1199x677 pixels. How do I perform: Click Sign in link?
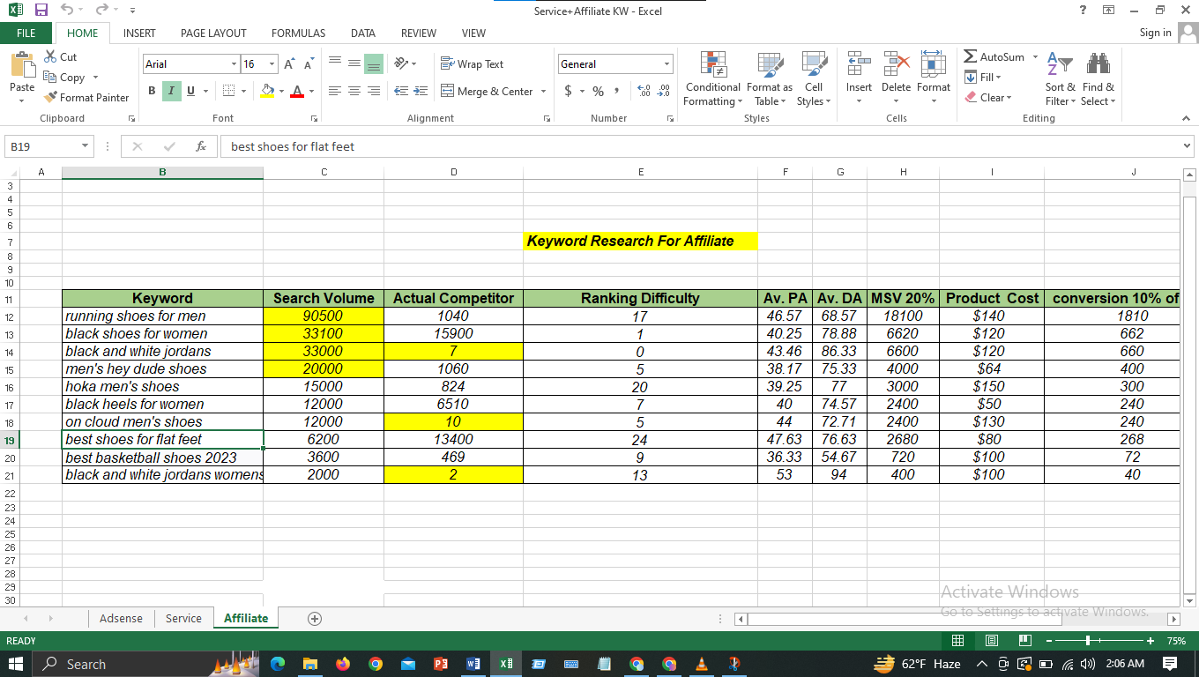click(x=1155, y=33)
